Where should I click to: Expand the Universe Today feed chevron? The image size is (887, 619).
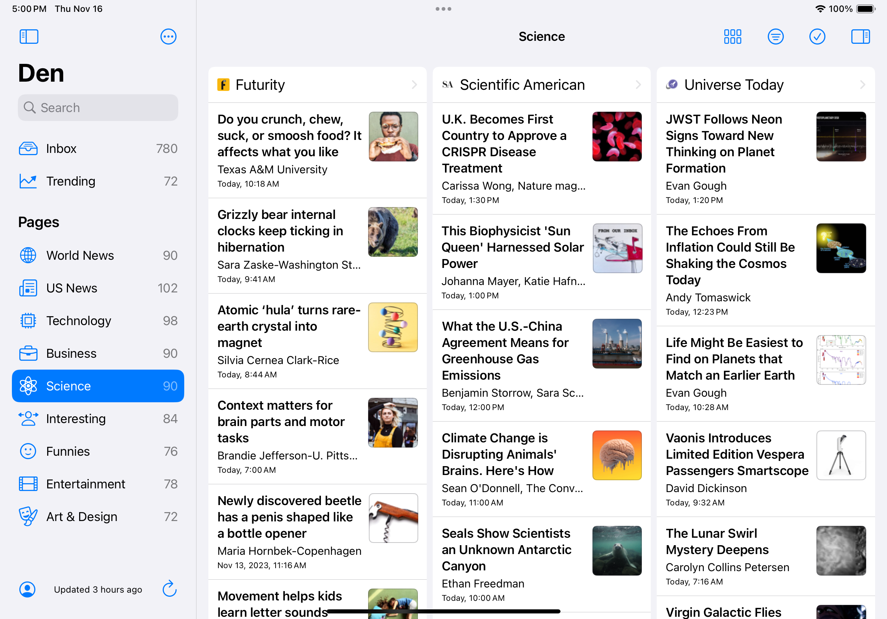tap(862, 85)
